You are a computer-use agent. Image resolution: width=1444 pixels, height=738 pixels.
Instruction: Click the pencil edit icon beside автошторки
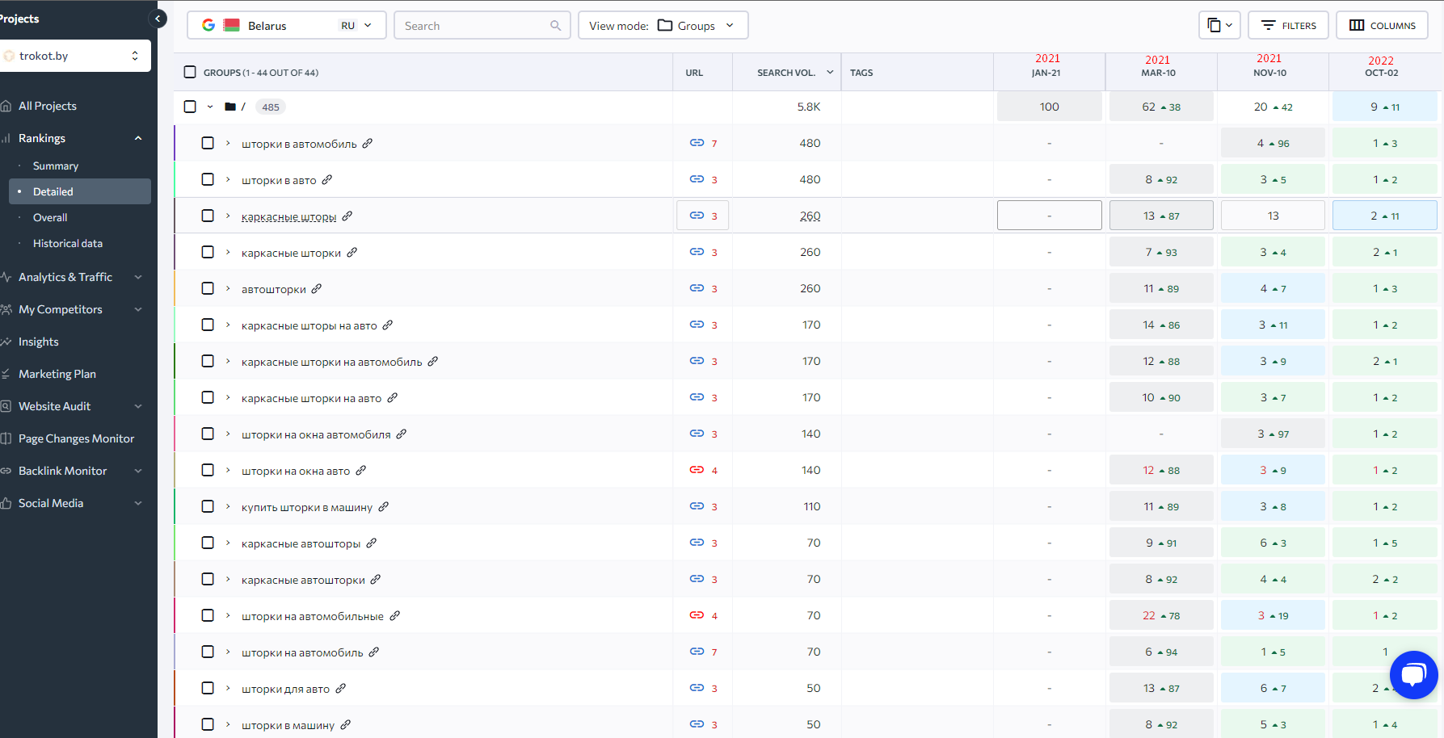(x=317, y=288)
